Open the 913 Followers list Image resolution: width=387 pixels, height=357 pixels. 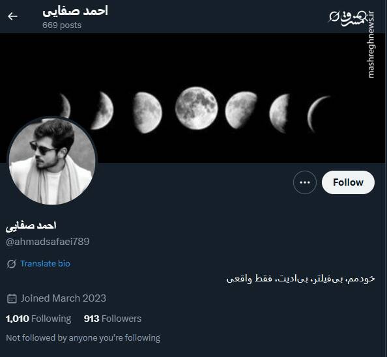[113, 319]
